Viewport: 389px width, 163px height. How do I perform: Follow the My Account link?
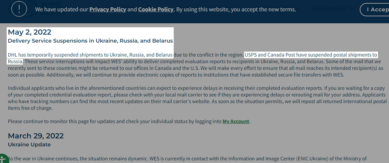(x=236, y=121)
